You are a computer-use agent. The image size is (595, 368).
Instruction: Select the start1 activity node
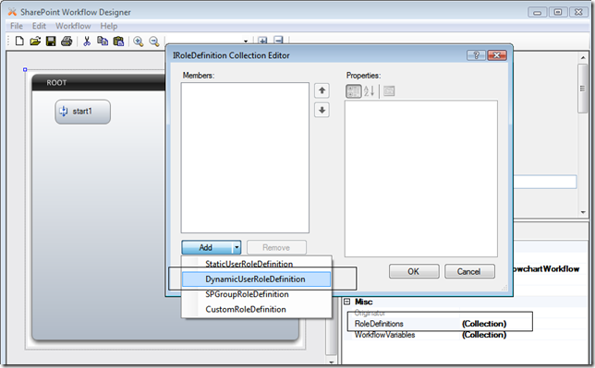click(x=83, y=112)
